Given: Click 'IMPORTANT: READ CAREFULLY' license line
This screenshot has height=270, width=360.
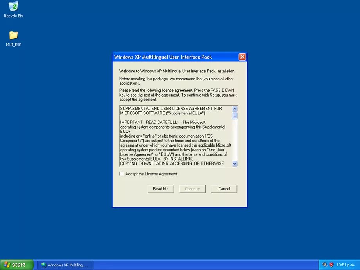Looking at the screenshot, I should pos(163,122).
